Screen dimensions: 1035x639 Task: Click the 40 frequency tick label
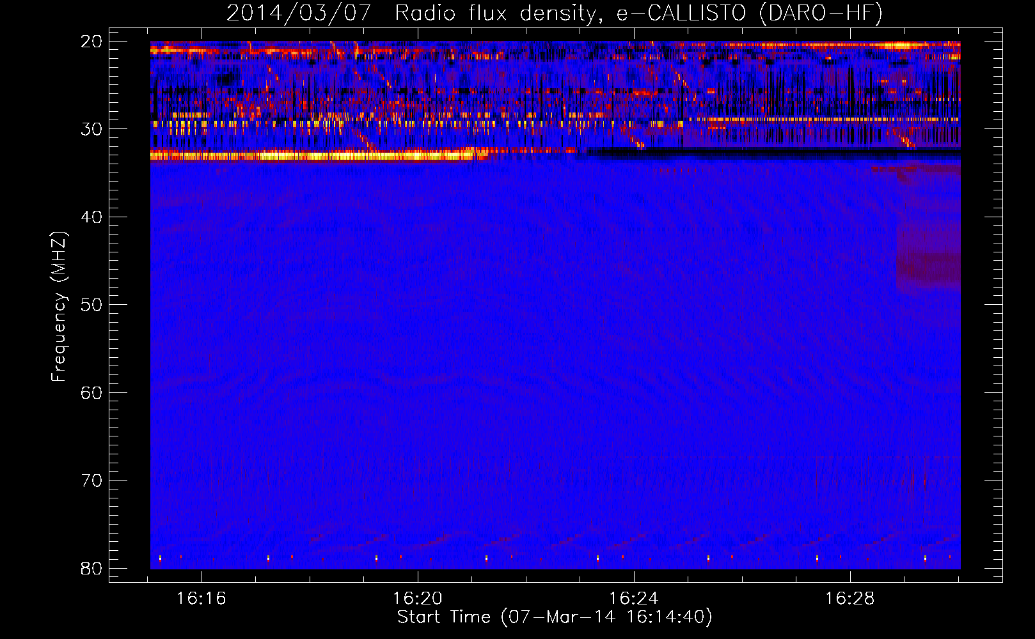pyautogui.click(x=92, y=217)
